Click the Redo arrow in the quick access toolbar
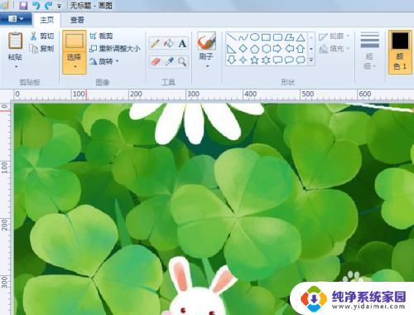Screen dimensions: 414x315 [49, 6]
